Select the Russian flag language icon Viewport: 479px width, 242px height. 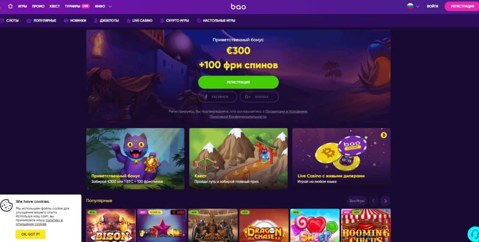point(410,6)
